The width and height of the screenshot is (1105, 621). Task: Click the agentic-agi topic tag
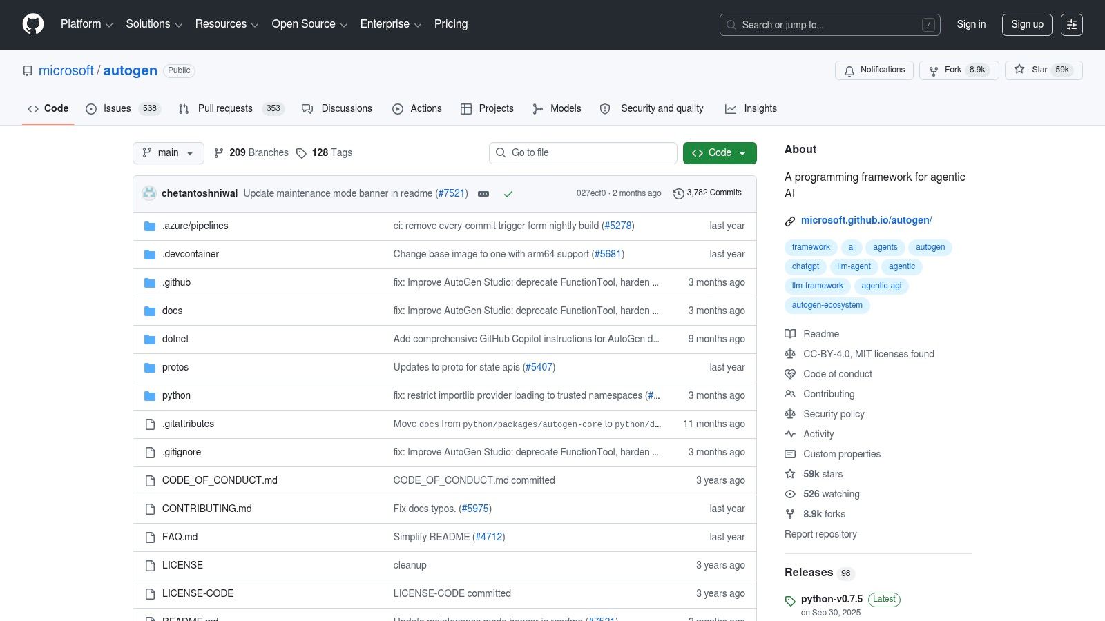coord(881,286)
